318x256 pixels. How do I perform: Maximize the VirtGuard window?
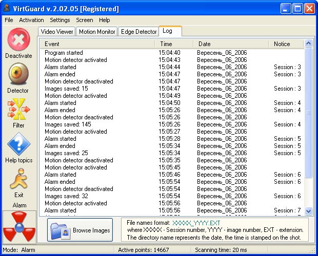[297, 9]
